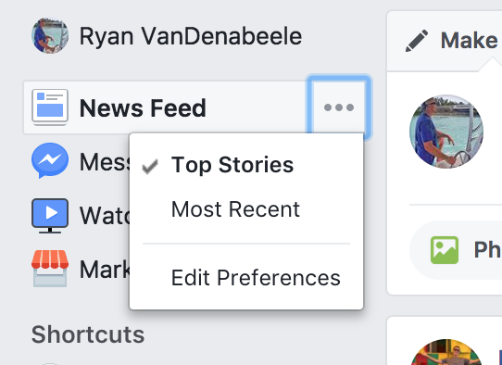Click the green Photo icon
502x365 pixels.
445,250
